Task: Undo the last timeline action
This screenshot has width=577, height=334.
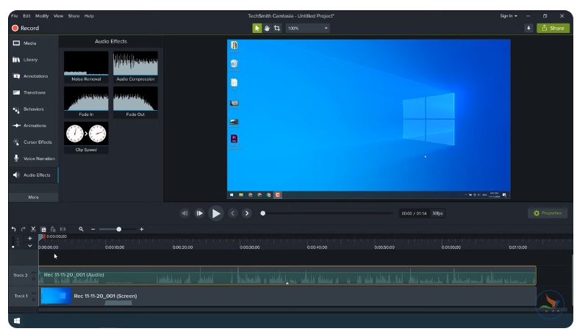Action: coord(14,229)
